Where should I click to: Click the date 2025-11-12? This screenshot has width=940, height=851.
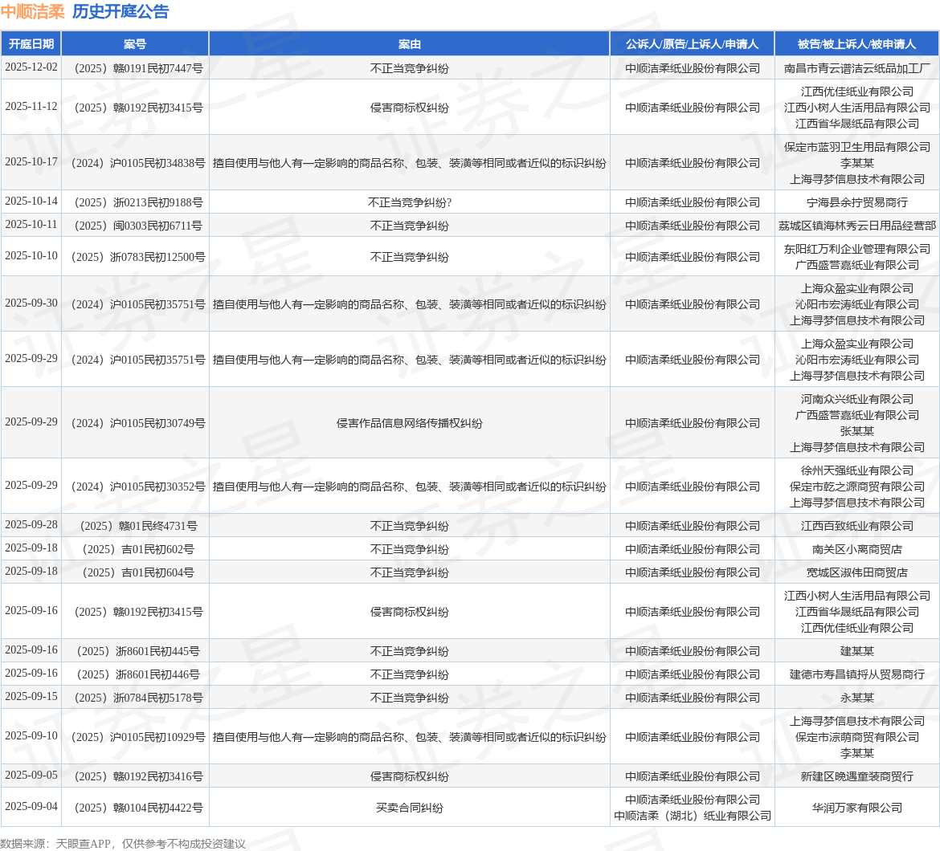tap(31, 107)
